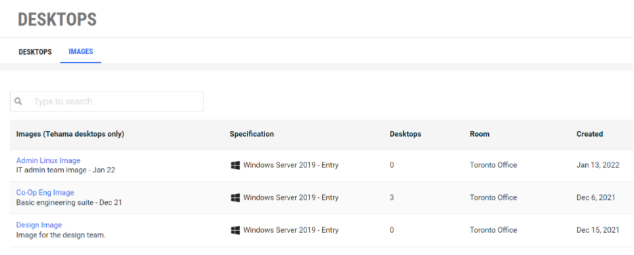Click Toronto Office in Admin Linux Image row
634x255 pixels.
point(493,165)
